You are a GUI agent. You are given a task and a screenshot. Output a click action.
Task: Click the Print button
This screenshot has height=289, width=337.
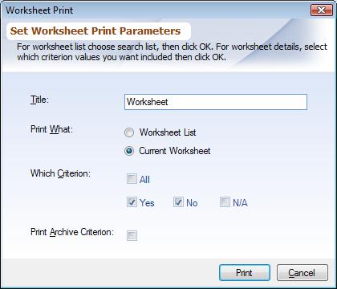tap(245, 273)
